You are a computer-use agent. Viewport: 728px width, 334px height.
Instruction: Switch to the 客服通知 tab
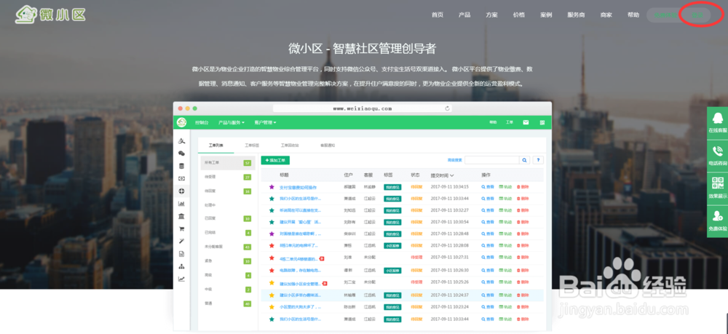328,146
